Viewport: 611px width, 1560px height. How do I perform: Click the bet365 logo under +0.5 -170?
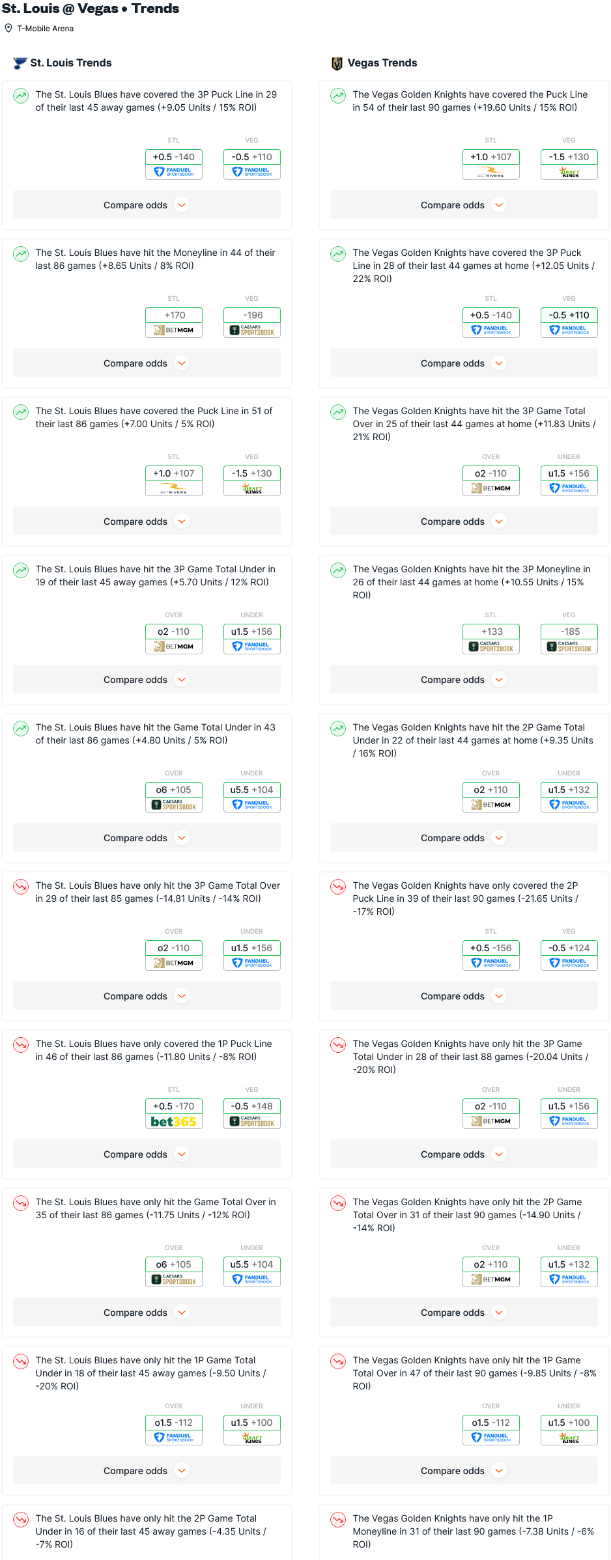pyautogui.click(x=174, y=1122)
